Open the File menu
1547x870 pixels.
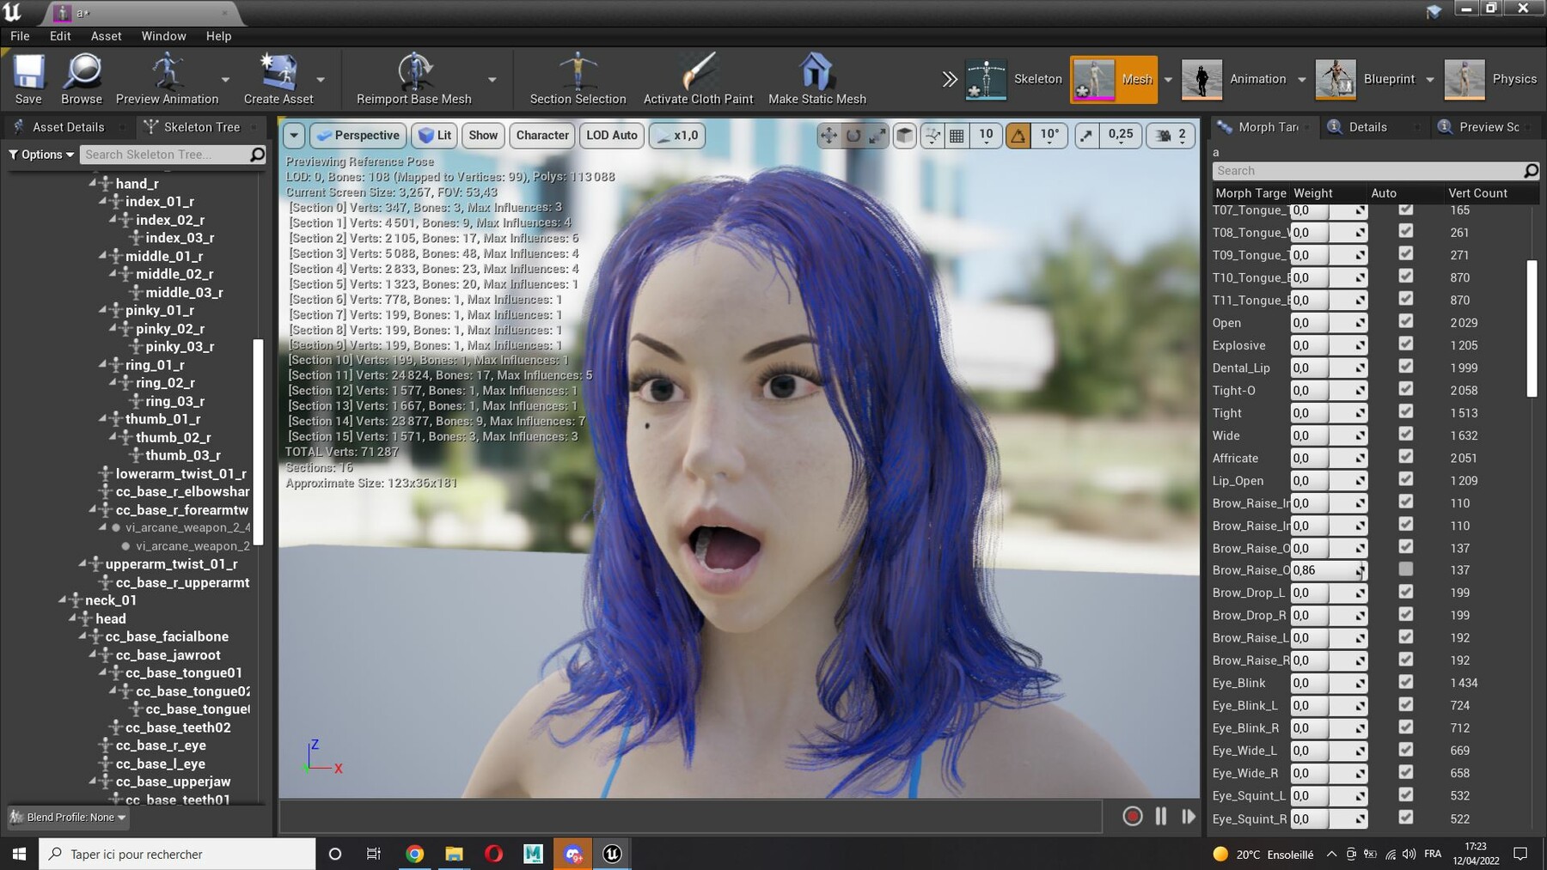(20, 36)
